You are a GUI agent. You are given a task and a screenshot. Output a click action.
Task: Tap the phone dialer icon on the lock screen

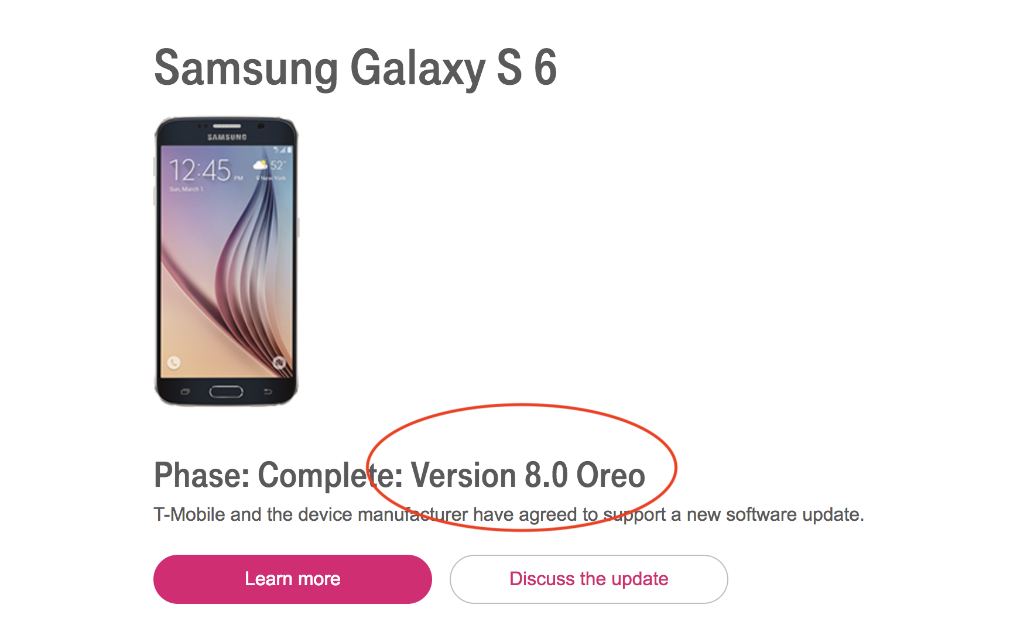(x=174, y=363)
